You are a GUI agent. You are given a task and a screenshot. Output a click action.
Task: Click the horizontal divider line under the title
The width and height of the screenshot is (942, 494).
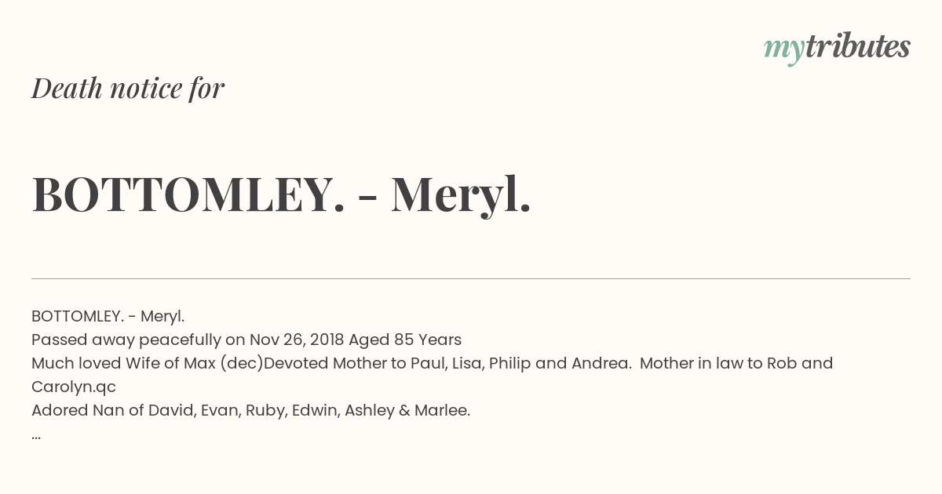click(x=471, y=278)
